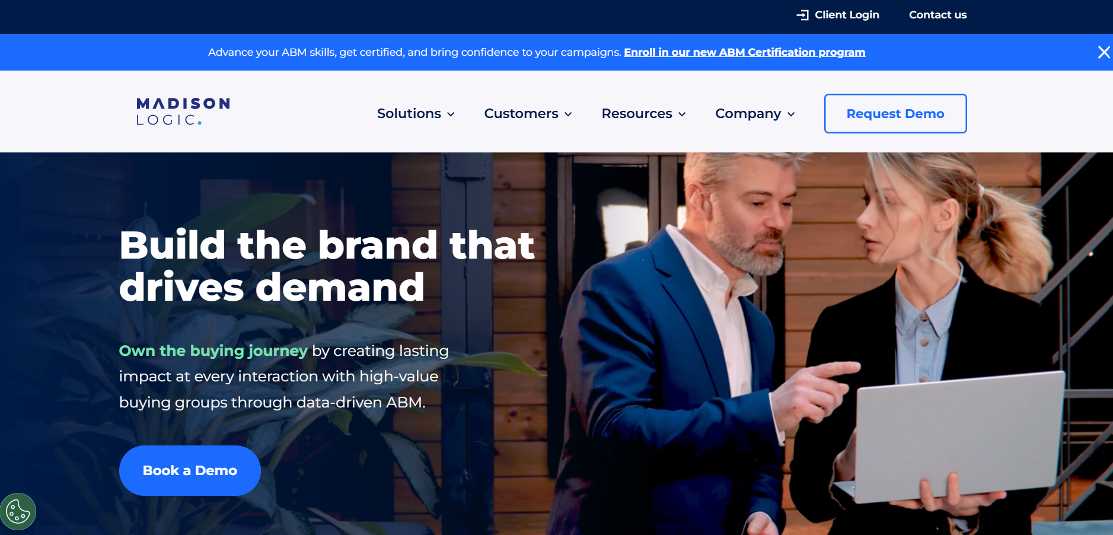Viewport: 1113px width, 535px height.
Task: Open the Company menu label
Action: point(748,113)
